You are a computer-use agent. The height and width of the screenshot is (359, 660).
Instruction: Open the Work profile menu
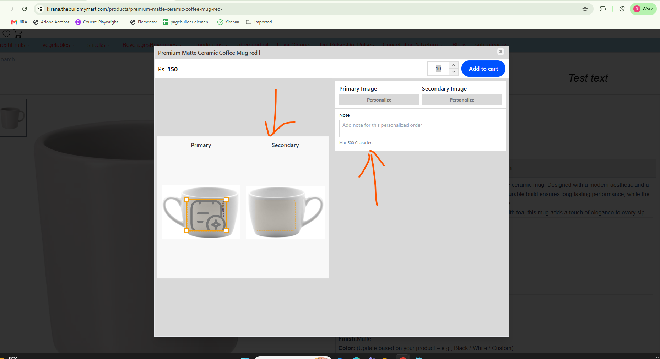643,9
